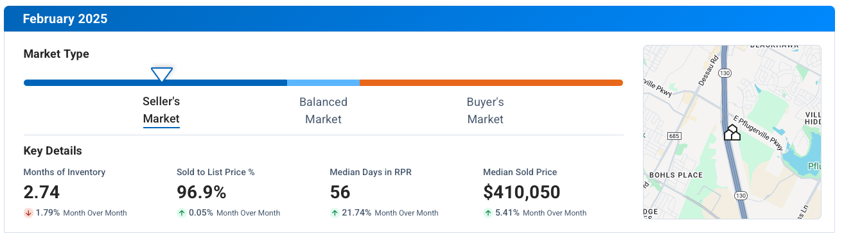844x238 pixels.
Task: Click the 21.74% month over month text
Action: click(391, 213)
